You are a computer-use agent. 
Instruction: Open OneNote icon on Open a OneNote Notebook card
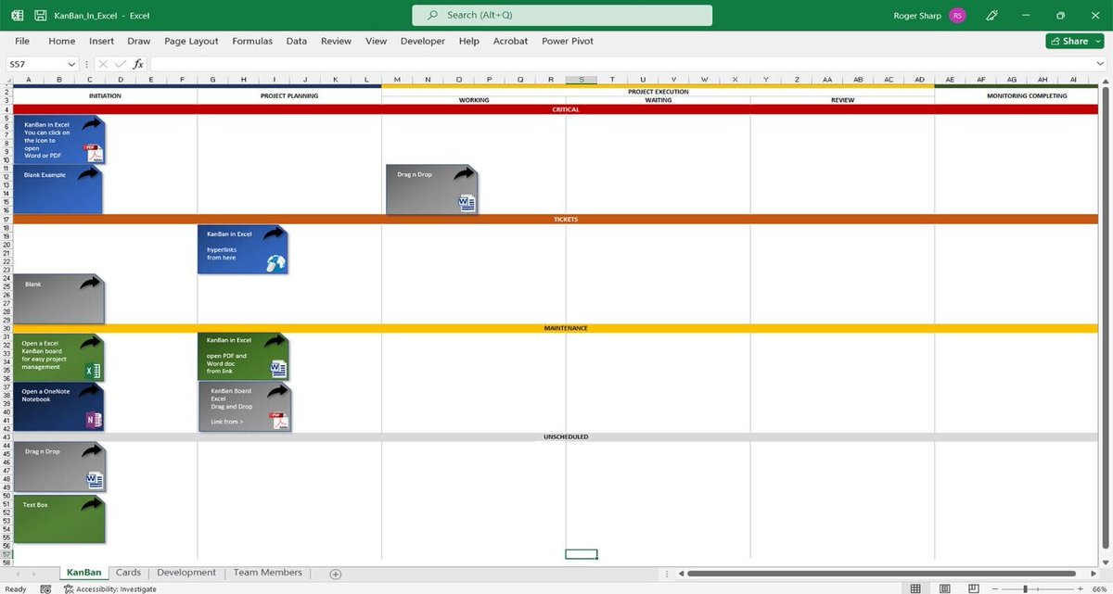tap(93, 420)
